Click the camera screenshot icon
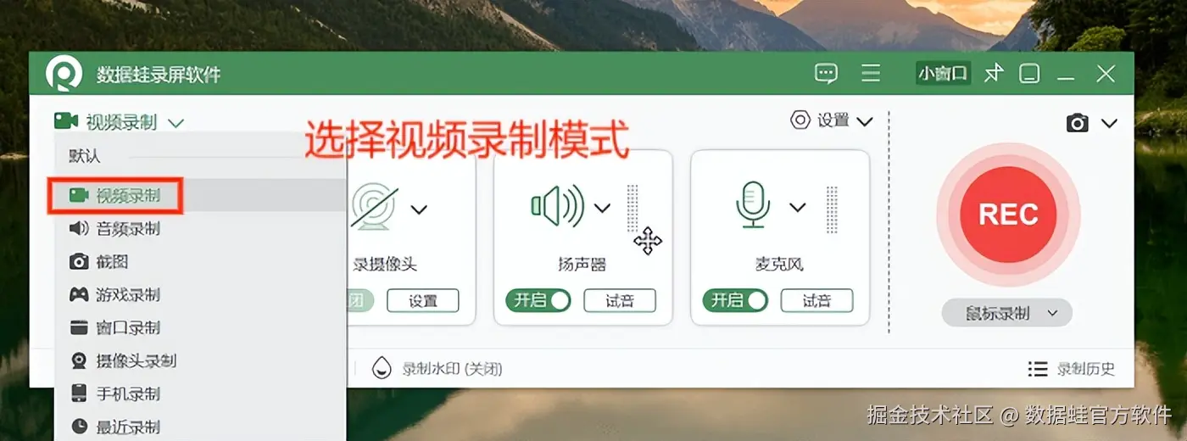Screen dimensions: 1187x441 (1078, 124)
